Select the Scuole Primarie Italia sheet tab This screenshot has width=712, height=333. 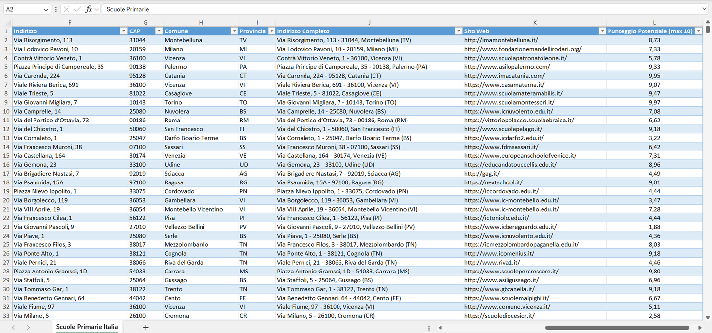click(87, 327)
